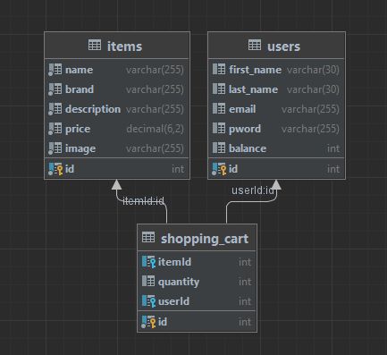Click the varchar(255) type of pword

pyautogui.click(x=310, y=129)
